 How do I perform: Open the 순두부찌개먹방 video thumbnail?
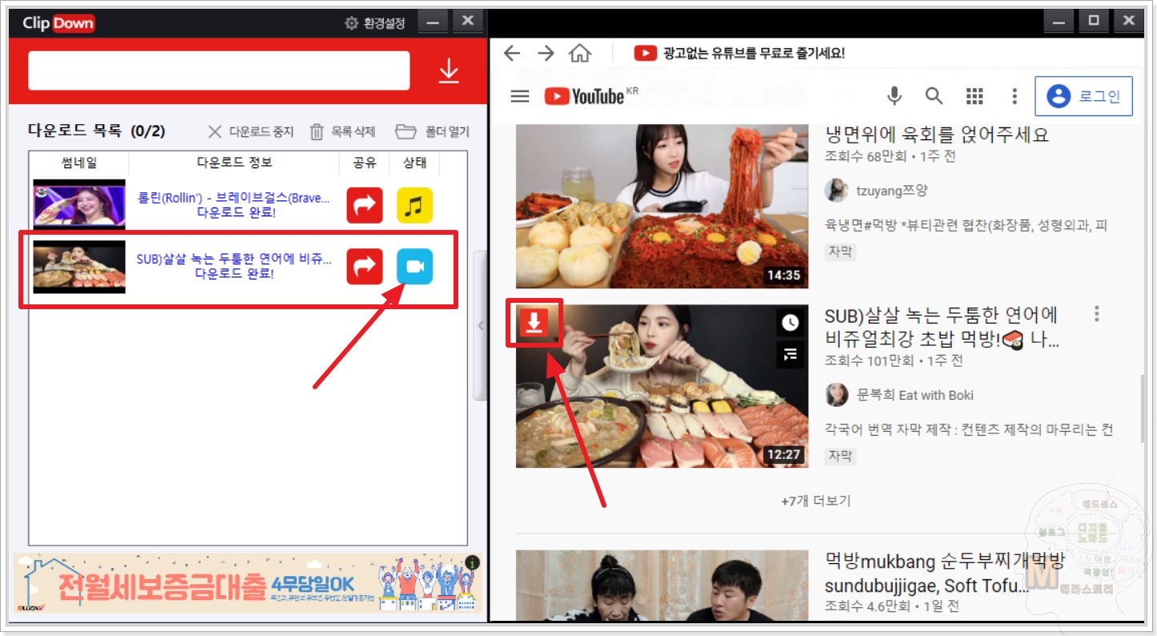[x=662, y=586]
